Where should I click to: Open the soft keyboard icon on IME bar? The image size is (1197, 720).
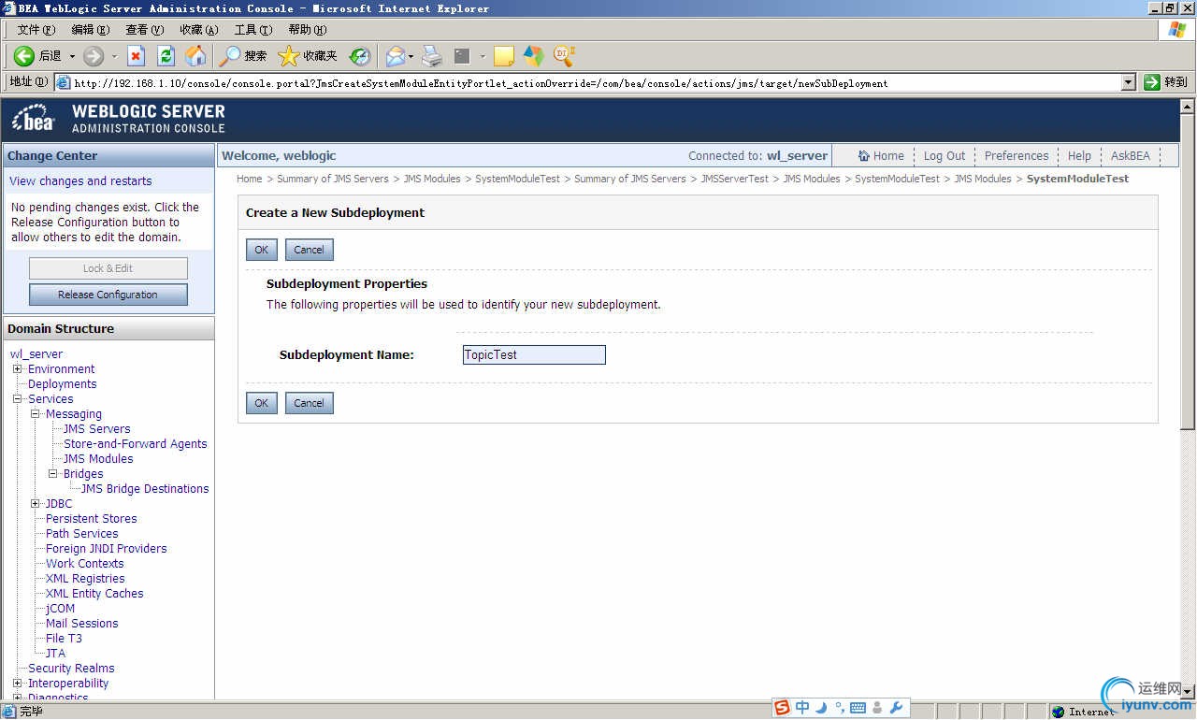(x=858, y=708)
